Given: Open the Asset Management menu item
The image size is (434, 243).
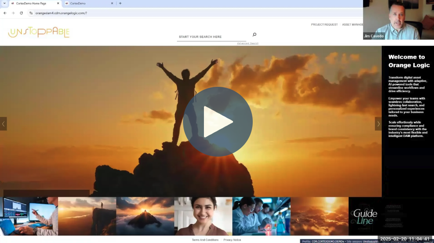Looking at the screenshot, I should [353, 24].
